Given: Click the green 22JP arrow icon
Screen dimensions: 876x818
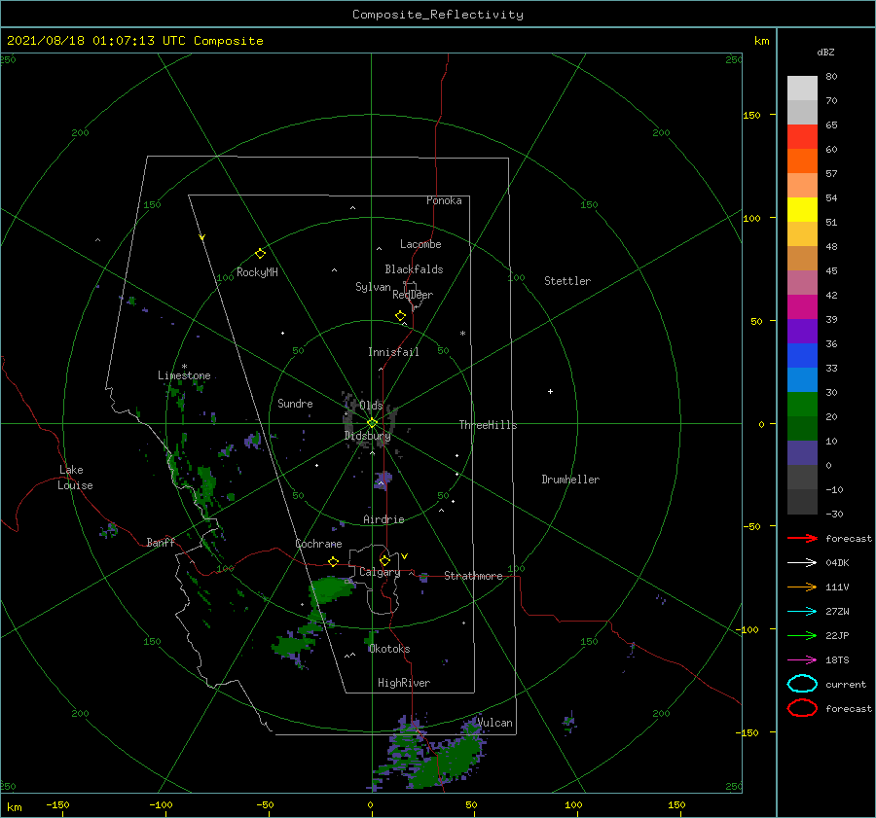Looking at the screenshot, I should point(802,635).
